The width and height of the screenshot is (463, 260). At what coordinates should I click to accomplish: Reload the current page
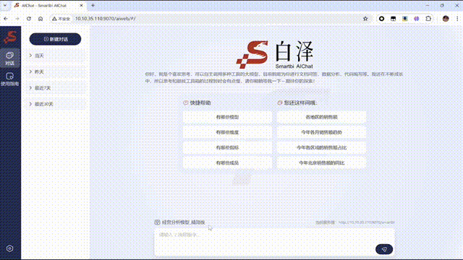pos(29,19)
